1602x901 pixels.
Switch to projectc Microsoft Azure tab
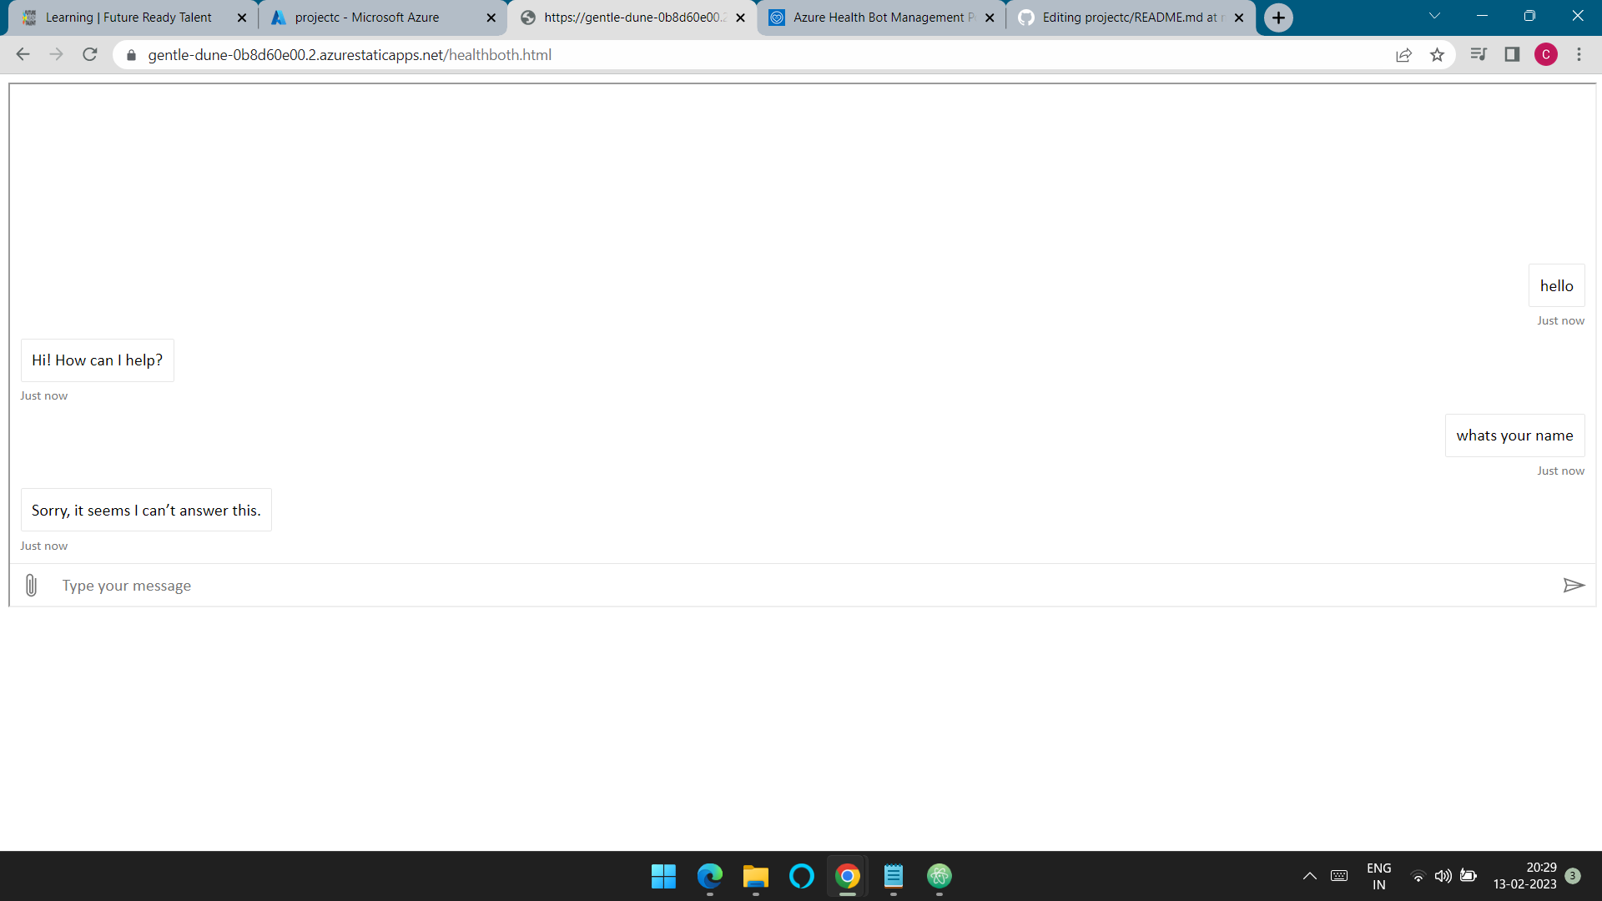click(x=367, y=18)
